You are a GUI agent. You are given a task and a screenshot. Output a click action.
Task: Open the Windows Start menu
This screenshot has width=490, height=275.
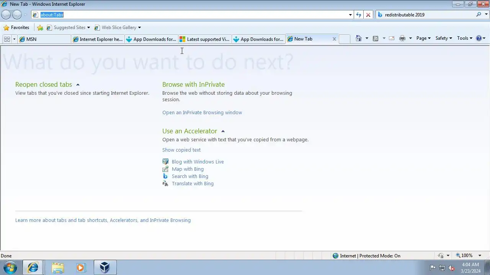click(x=10, y=268)
